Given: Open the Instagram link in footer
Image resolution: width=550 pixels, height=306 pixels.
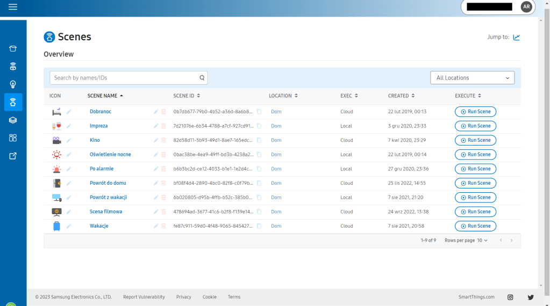Looking at the screenshot, I should [x=510, y=297].
